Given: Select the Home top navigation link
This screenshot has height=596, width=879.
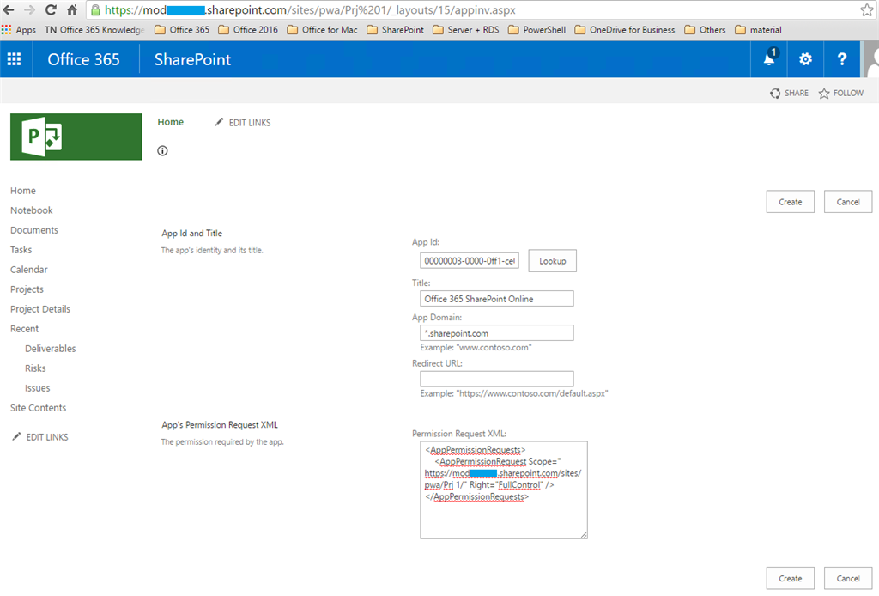Looking at the screenshot, I should click(x=171, y=122).
